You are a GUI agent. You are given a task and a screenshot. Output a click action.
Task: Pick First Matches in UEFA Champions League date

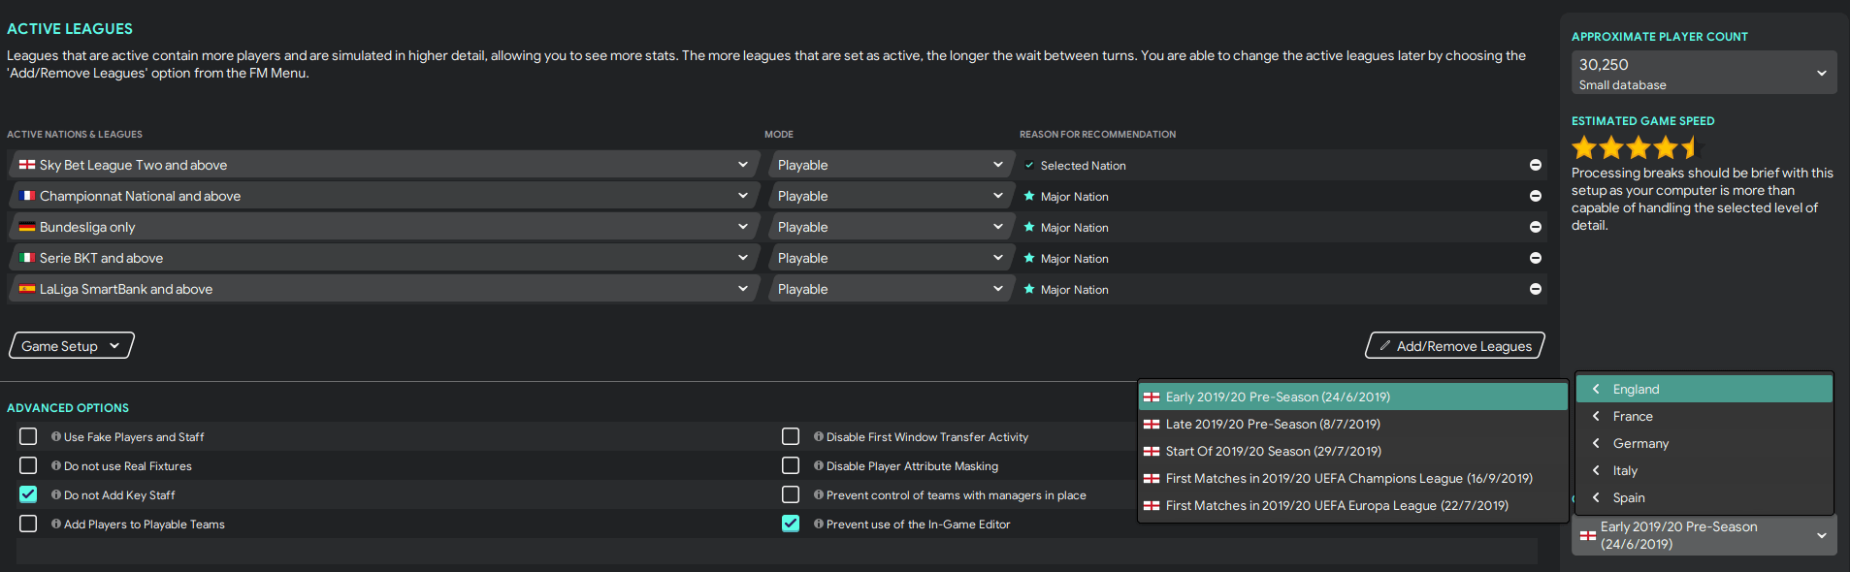(x=1352, y=478)
